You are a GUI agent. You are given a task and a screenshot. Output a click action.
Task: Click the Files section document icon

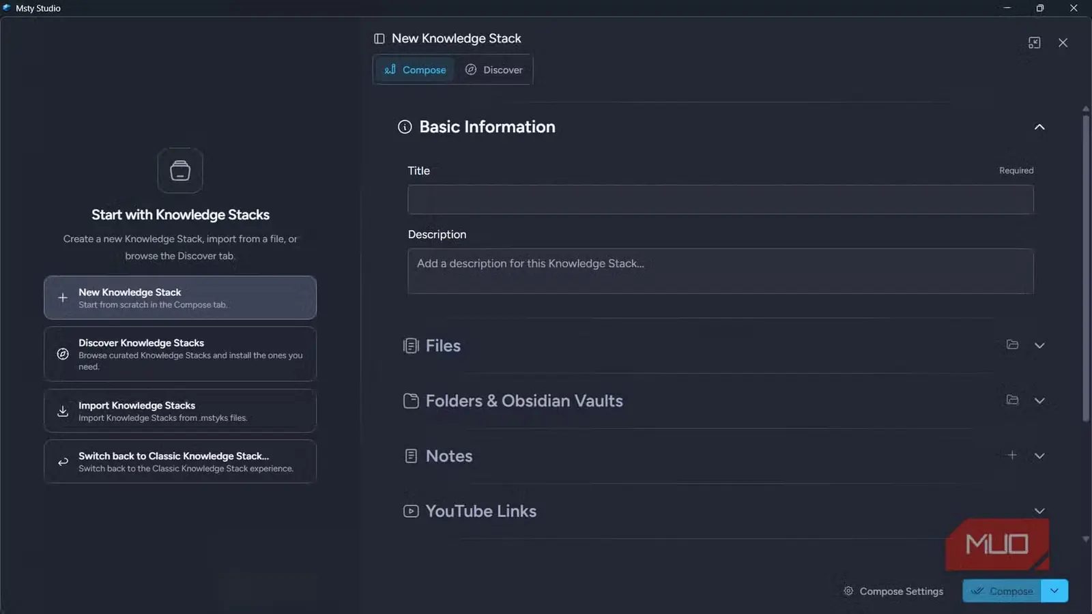point(411,346)
